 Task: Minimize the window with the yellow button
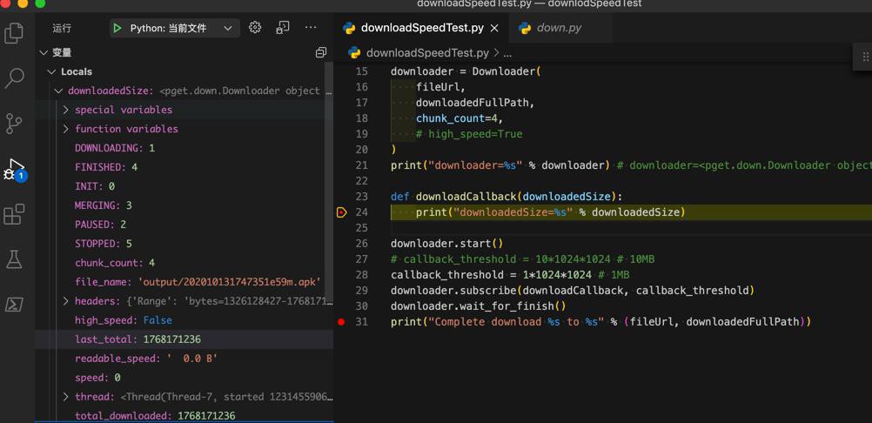coord(23,3)
